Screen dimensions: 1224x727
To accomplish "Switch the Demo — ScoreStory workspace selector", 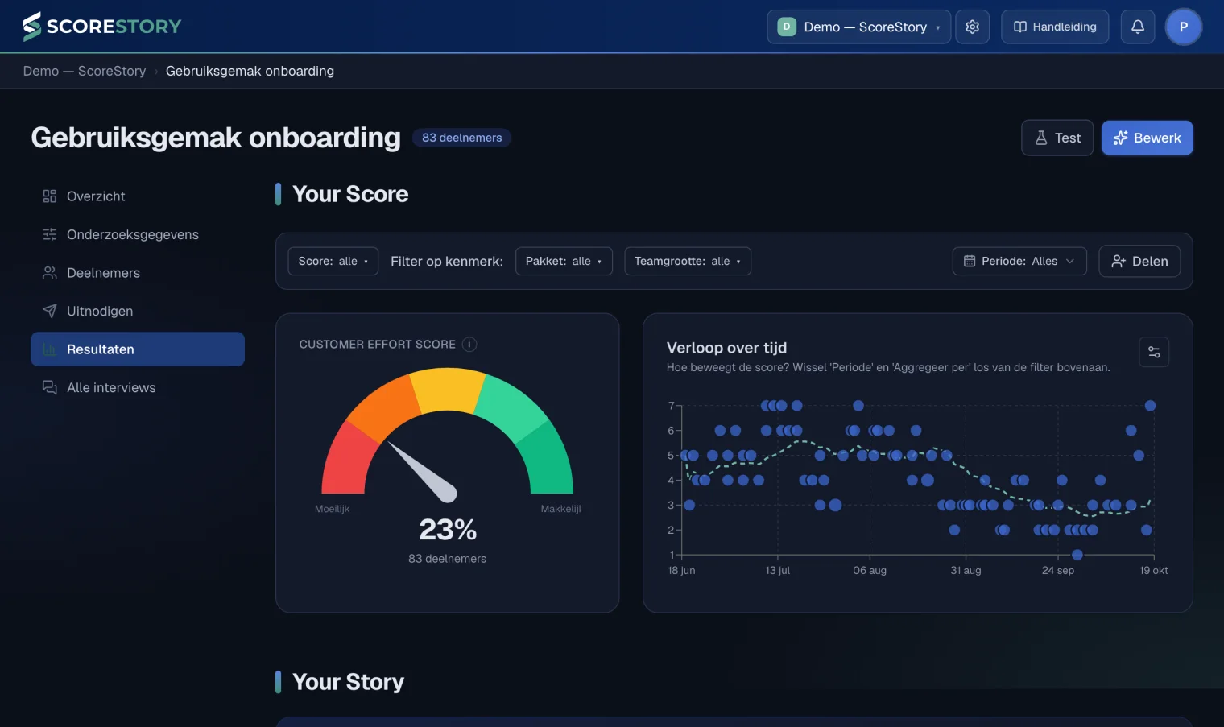I will click(858, 27).
